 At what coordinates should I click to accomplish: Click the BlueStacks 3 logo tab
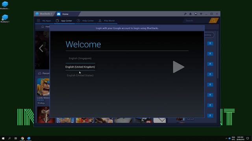(x=44, y=14)
